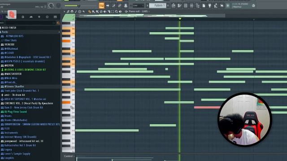This screenshot has width=287, height=161.
Task: Open the piano roll wrench tools menu
Action: (x=68, y=12)
